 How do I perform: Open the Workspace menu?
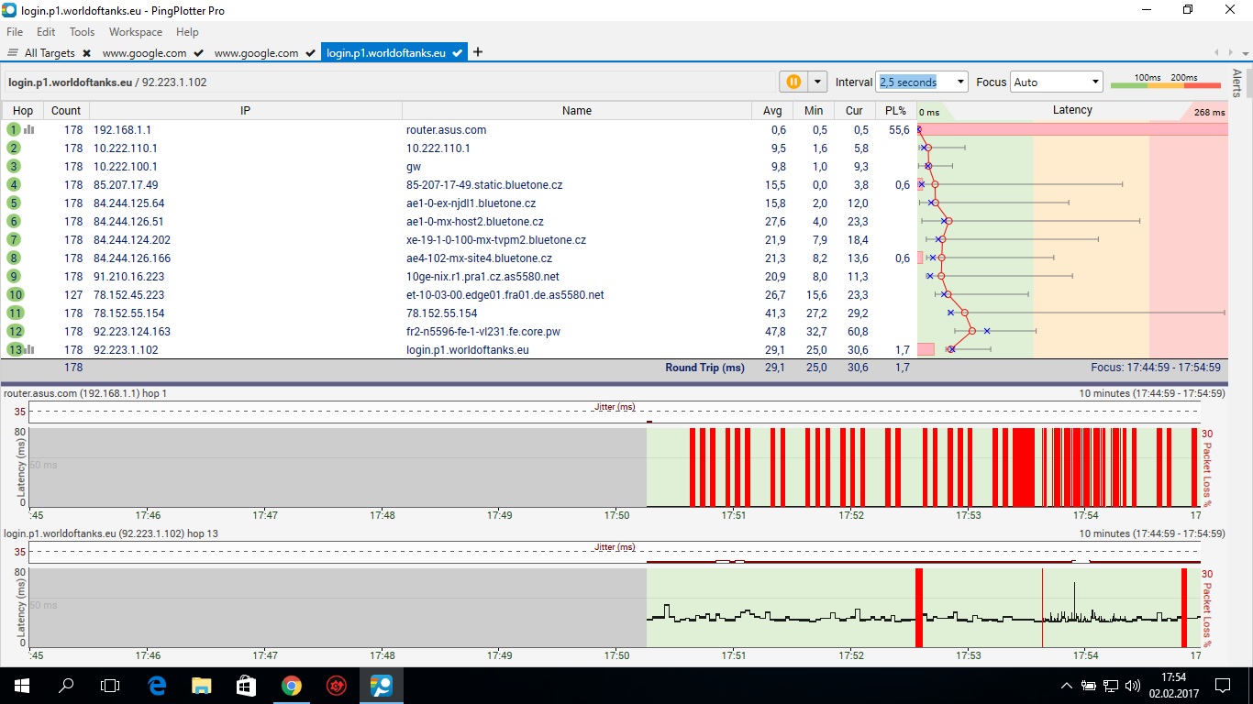[135, 32]
